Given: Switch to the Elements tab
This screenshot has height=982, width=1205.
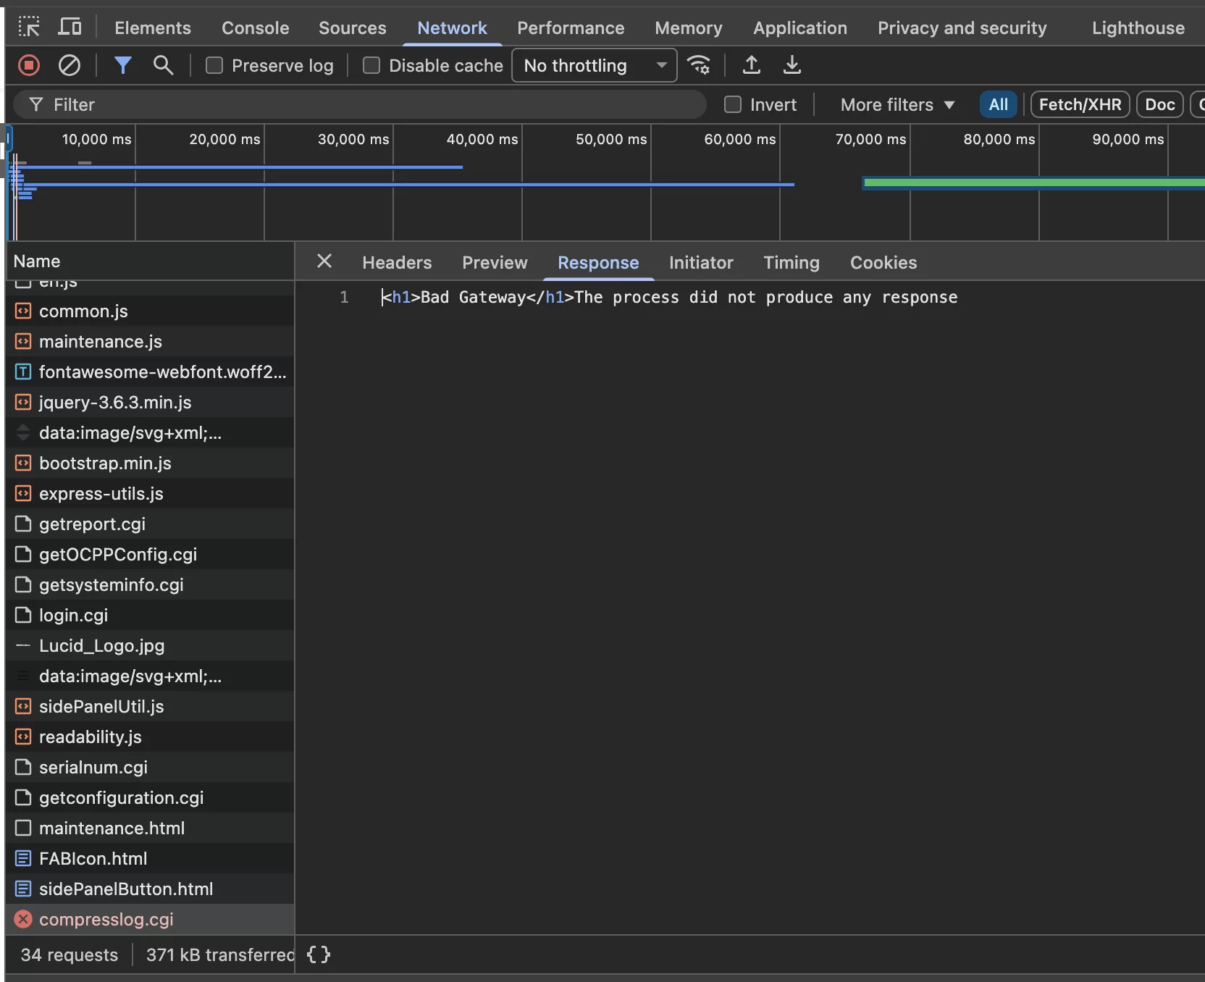Looking at the screenshot, I should [x=153, y=28].
